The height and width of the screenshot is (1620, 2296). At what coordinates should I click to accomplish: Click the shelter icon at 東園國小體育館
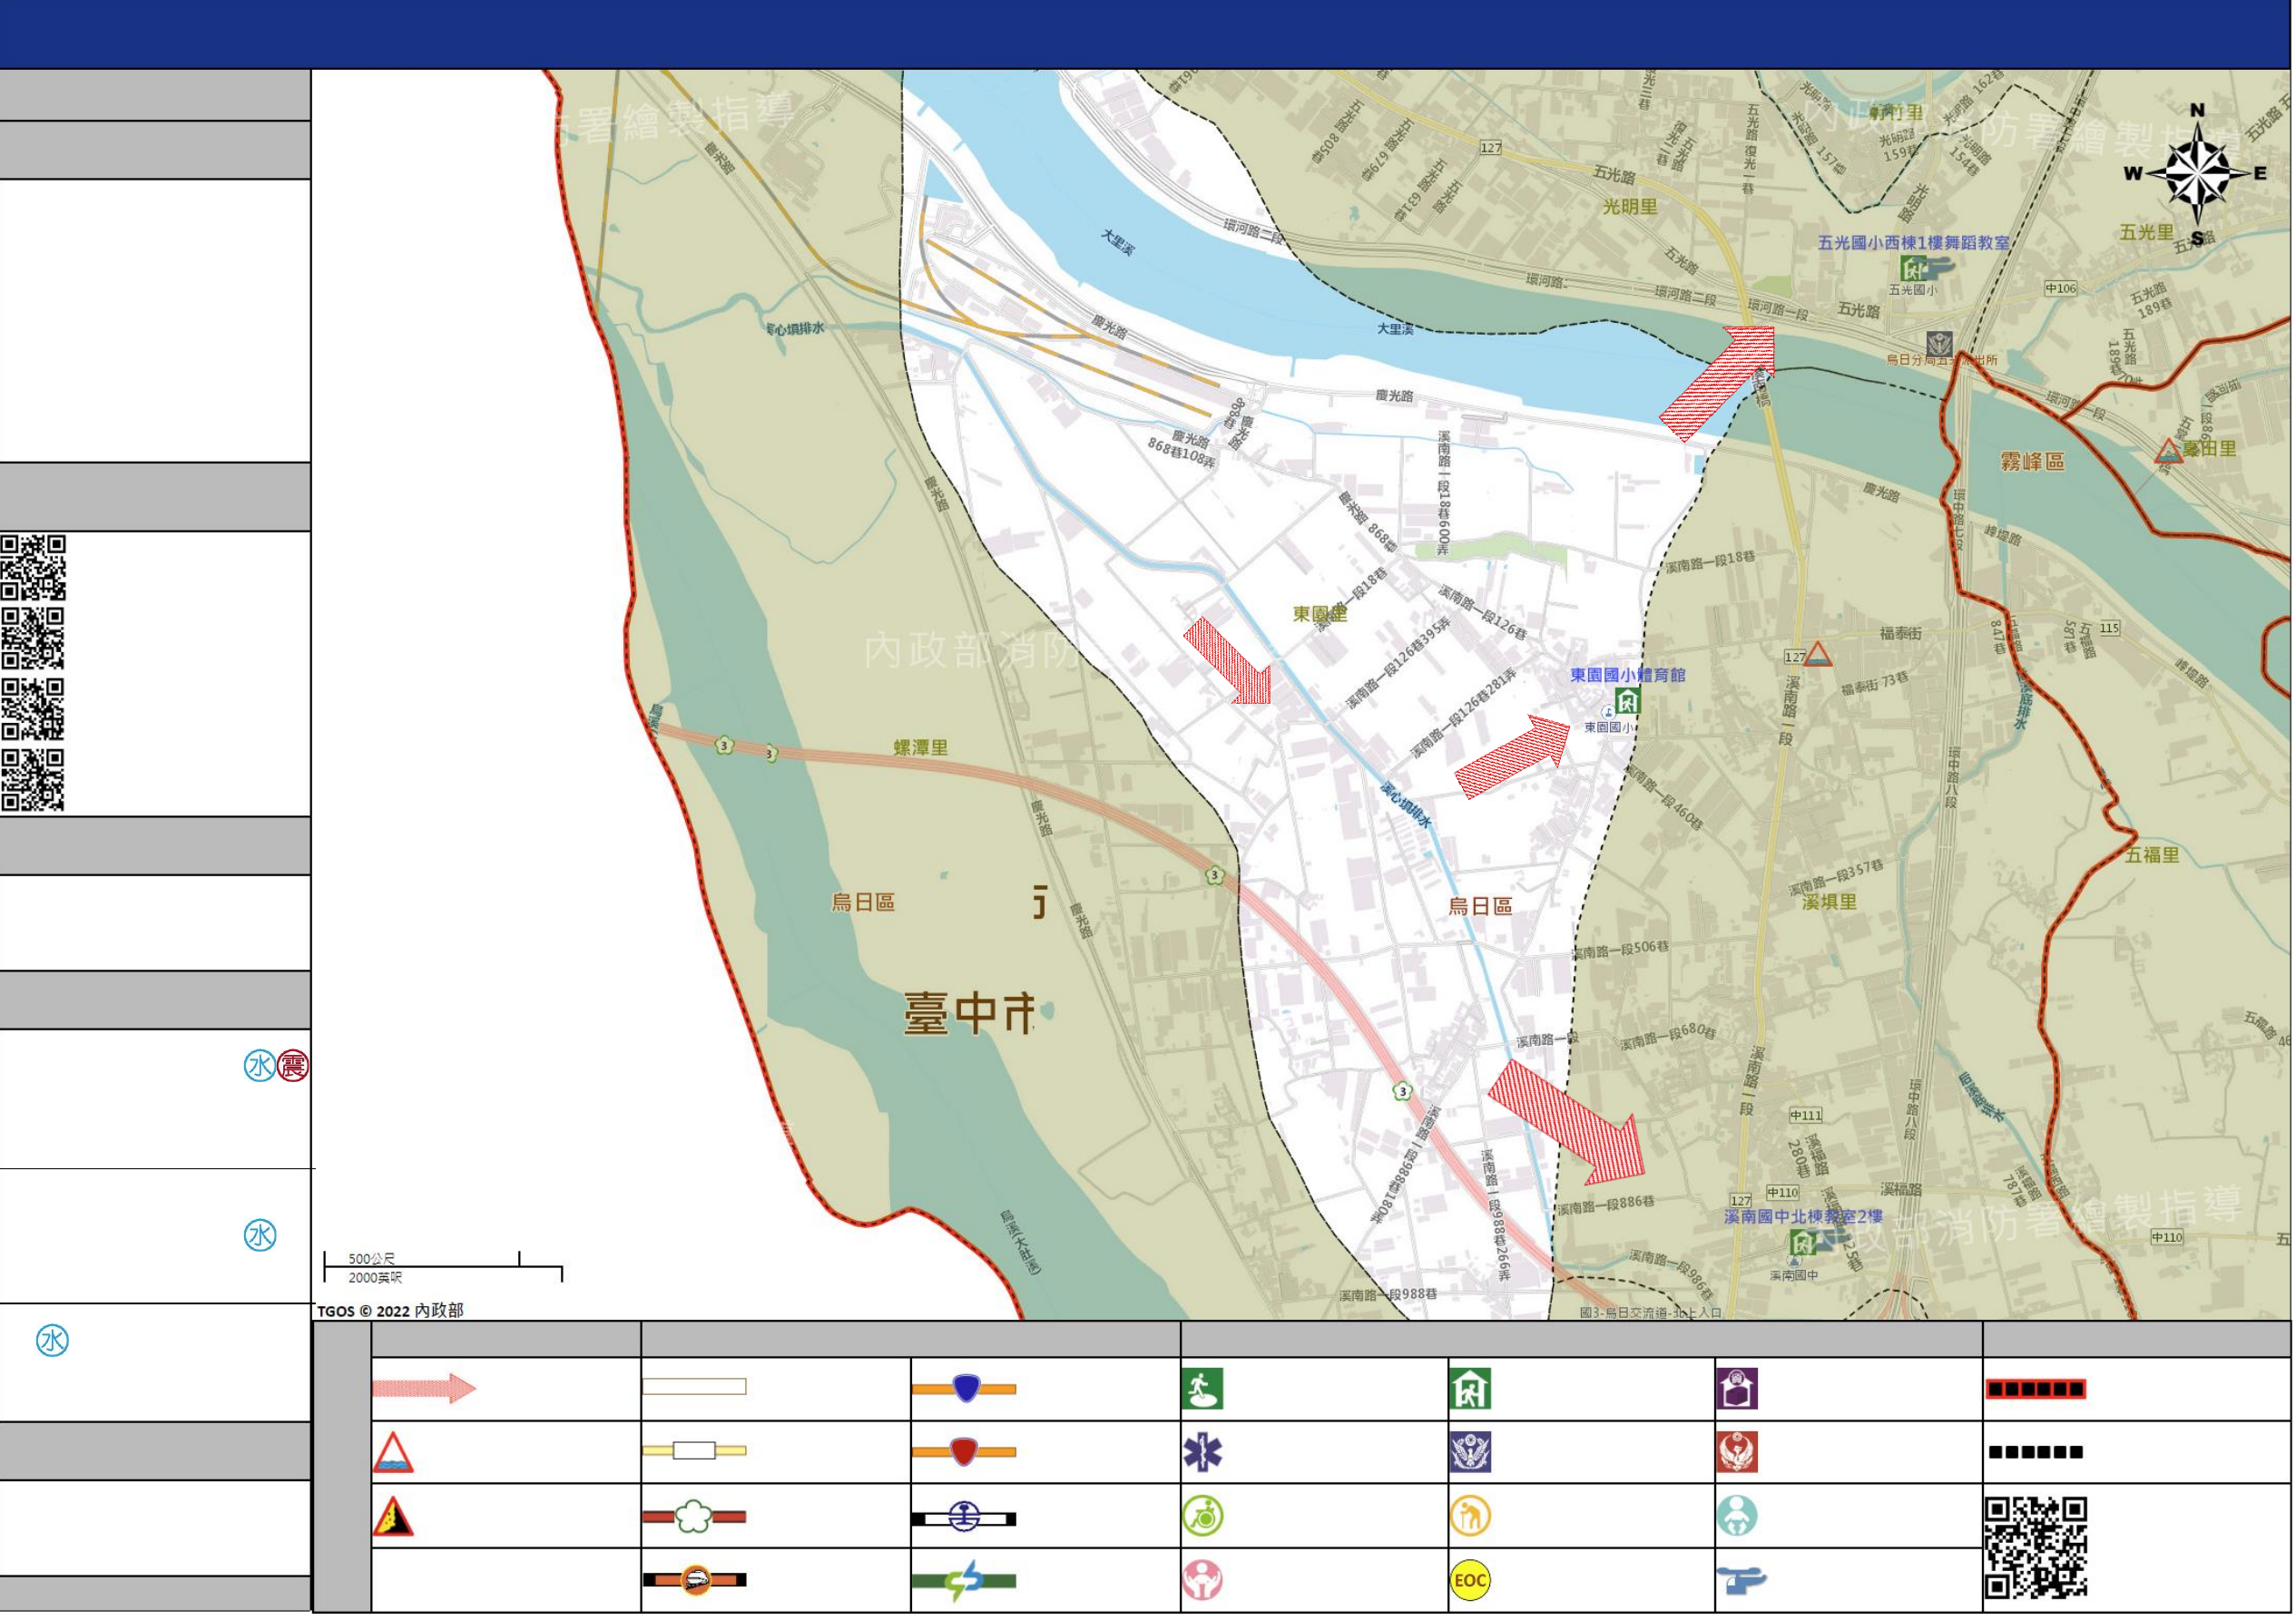pyautogui.click(x=1628, y=700)
